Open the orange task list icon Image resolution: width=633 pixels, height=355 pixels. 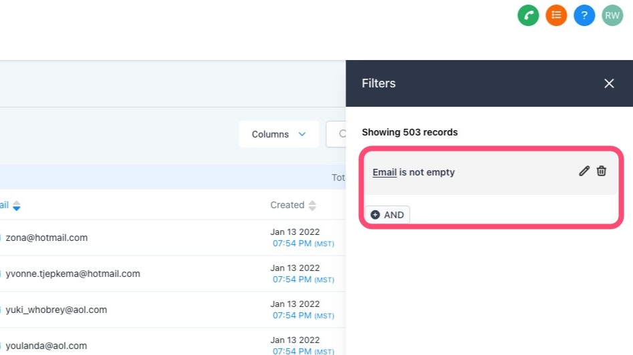click(x=556, y=15)
